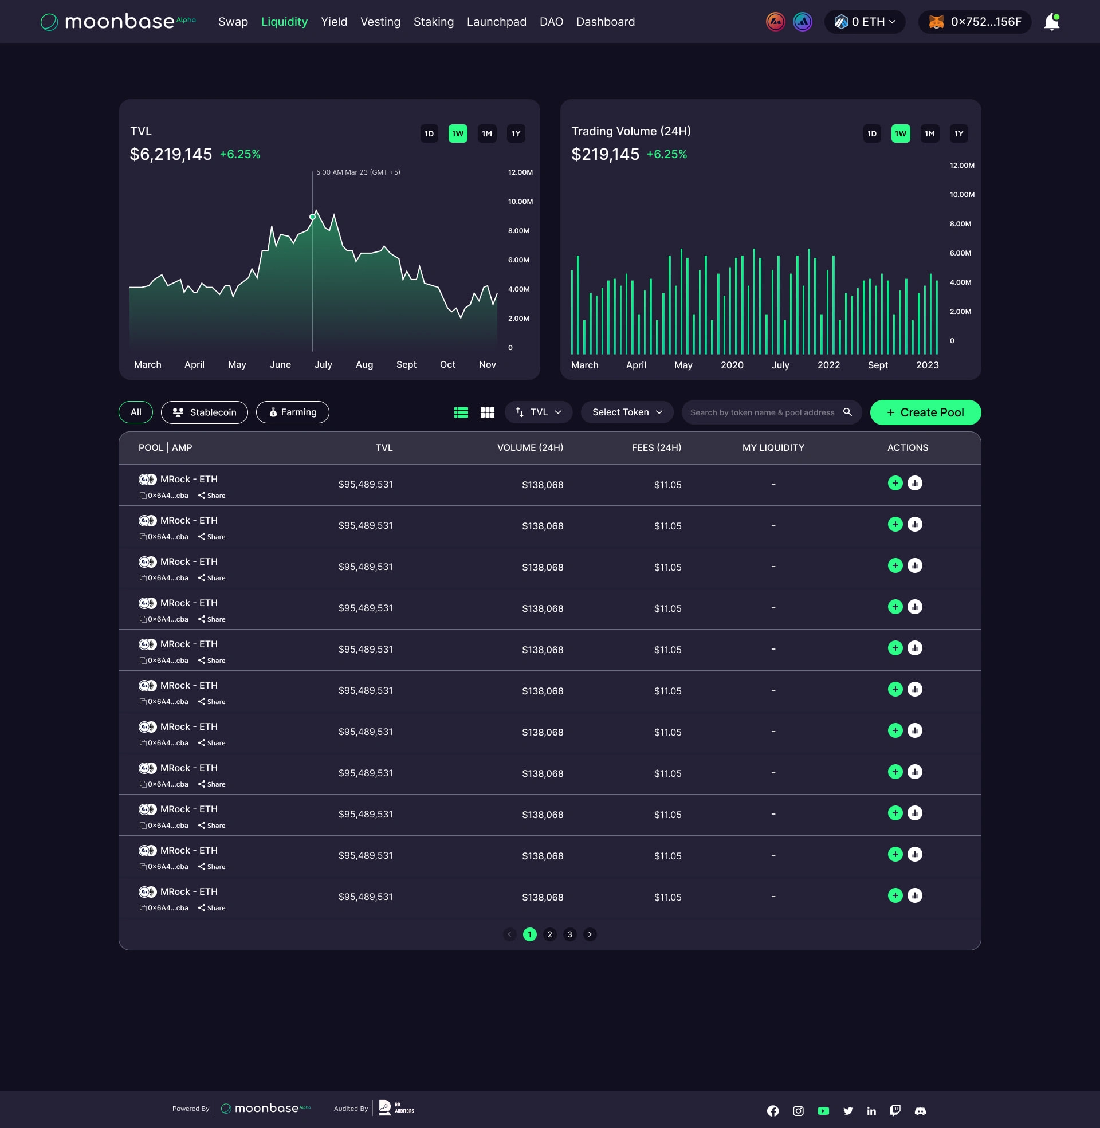Open Discord icon in footer
Image resolution: width=1100 pixels, height=1128 pixels.
[920, 1111]
